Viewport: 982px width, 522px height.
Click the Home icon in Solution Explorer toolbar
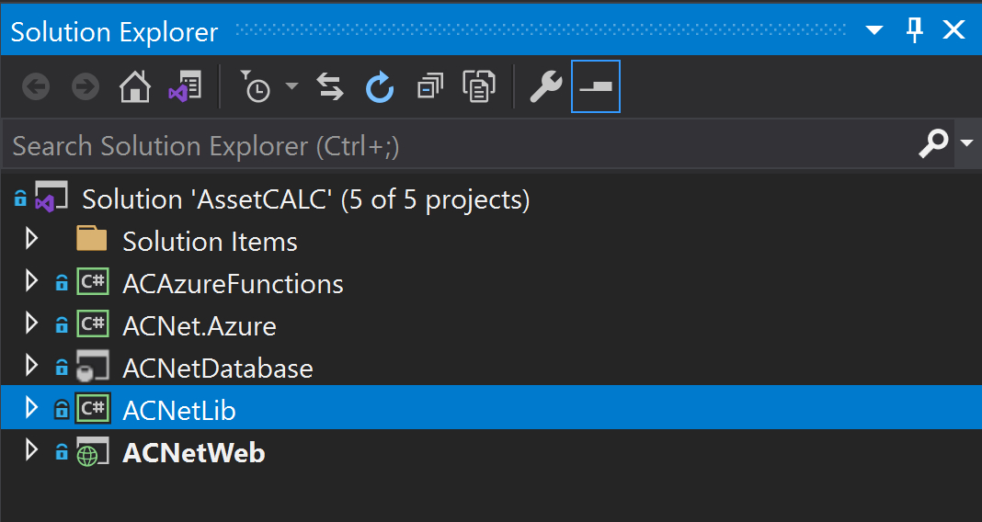134,86
